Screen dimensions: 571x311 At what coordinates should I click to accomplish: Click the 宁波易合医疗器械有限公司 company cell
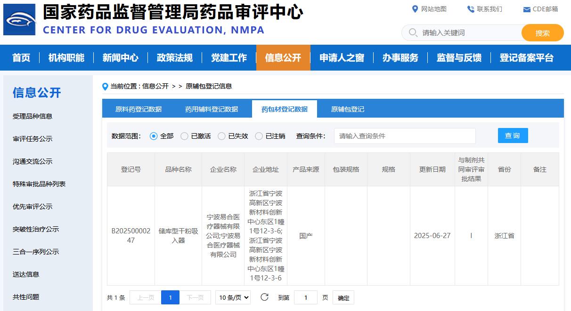223,236
